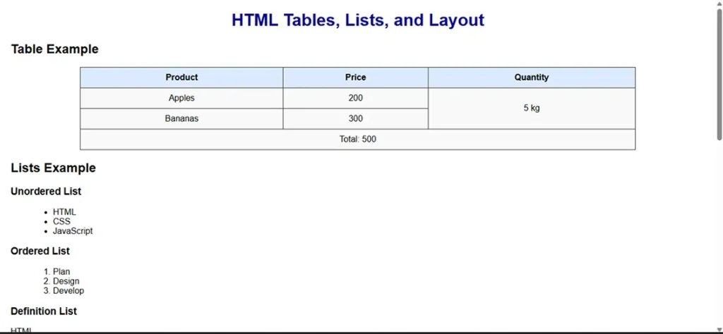This screenshot has width=723, height=334.
Task: Select the 'Lists Example' heading
Action: click(x=53, y=168)
